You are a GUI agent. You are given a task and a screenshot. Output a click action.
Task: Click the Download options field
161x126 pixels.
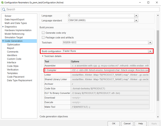tap(110, 98)
